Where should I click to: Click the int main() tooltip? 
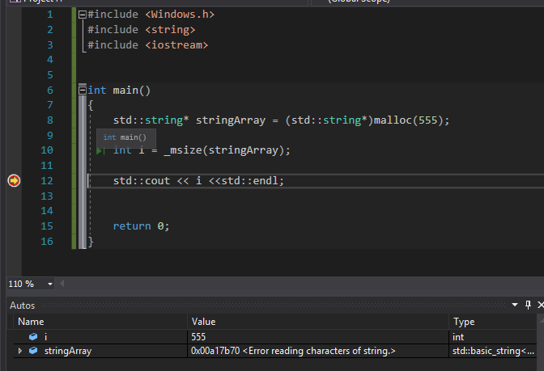[125, 137]
